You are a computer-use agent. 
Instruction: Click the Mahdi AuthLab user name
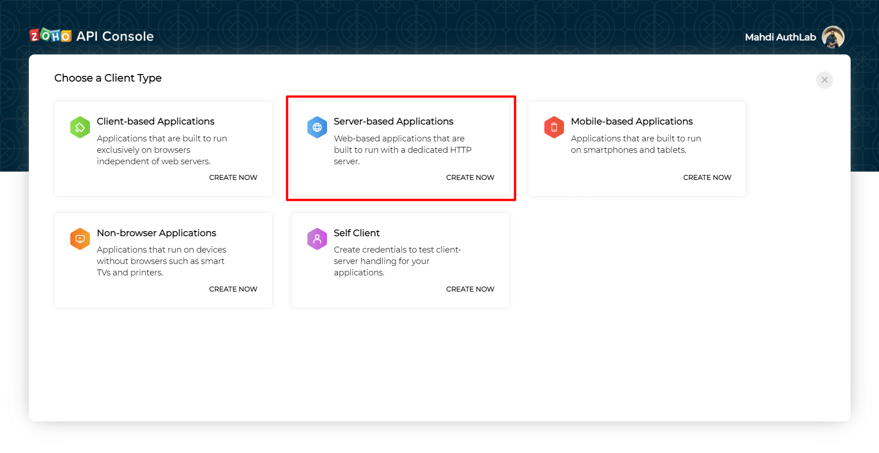(781, 37)
